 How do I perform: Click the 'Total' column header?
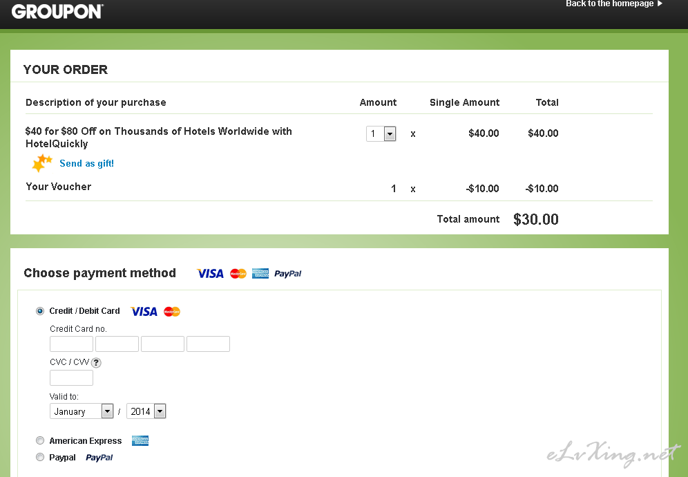tap(547, 102)
